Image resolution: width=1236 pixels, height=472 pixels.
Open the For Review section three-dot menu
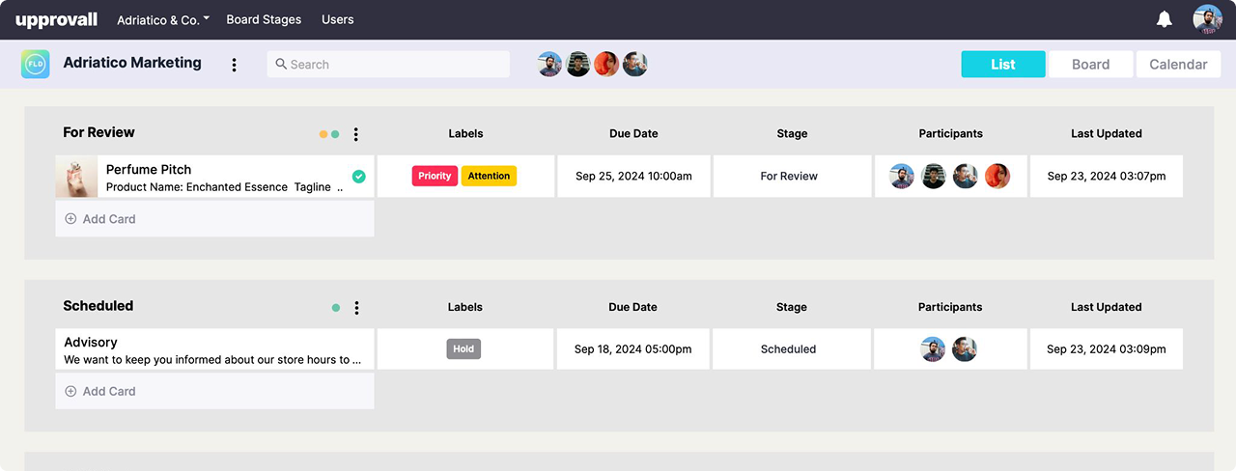(356, 134)
